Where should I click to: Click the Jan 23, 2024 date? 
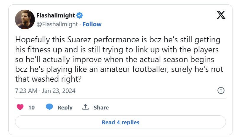pos(59,91)
